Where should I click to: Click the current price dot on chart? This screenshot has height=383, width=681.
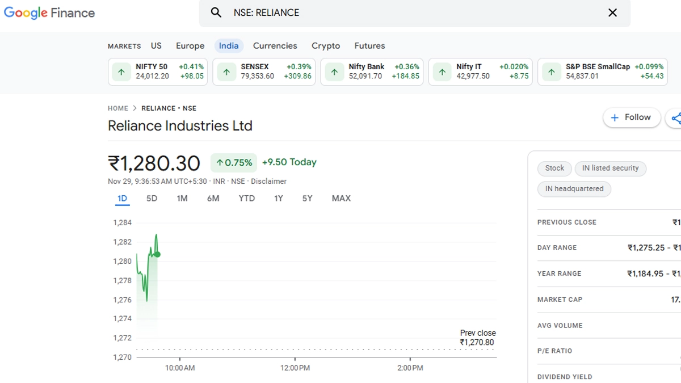[157, 255]
